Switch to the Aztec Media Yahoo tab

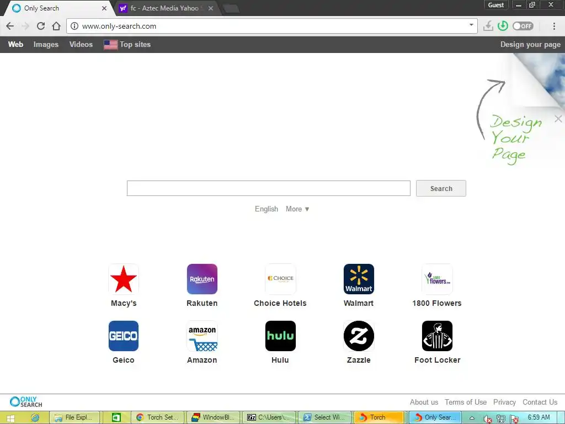[x=164, y=8]
